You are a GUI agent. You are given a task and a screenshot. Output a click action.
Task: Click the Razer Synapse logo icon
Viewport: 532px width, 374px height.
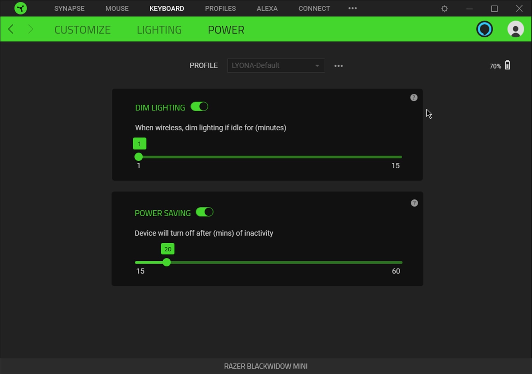[21, 8]
